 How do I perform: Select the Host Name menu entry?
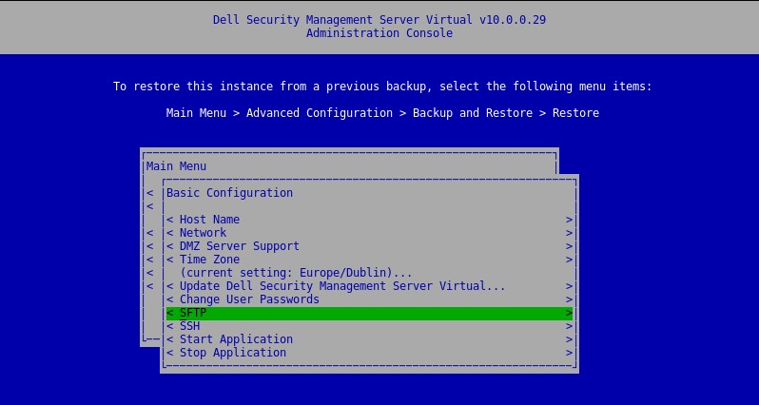(209, 220)
